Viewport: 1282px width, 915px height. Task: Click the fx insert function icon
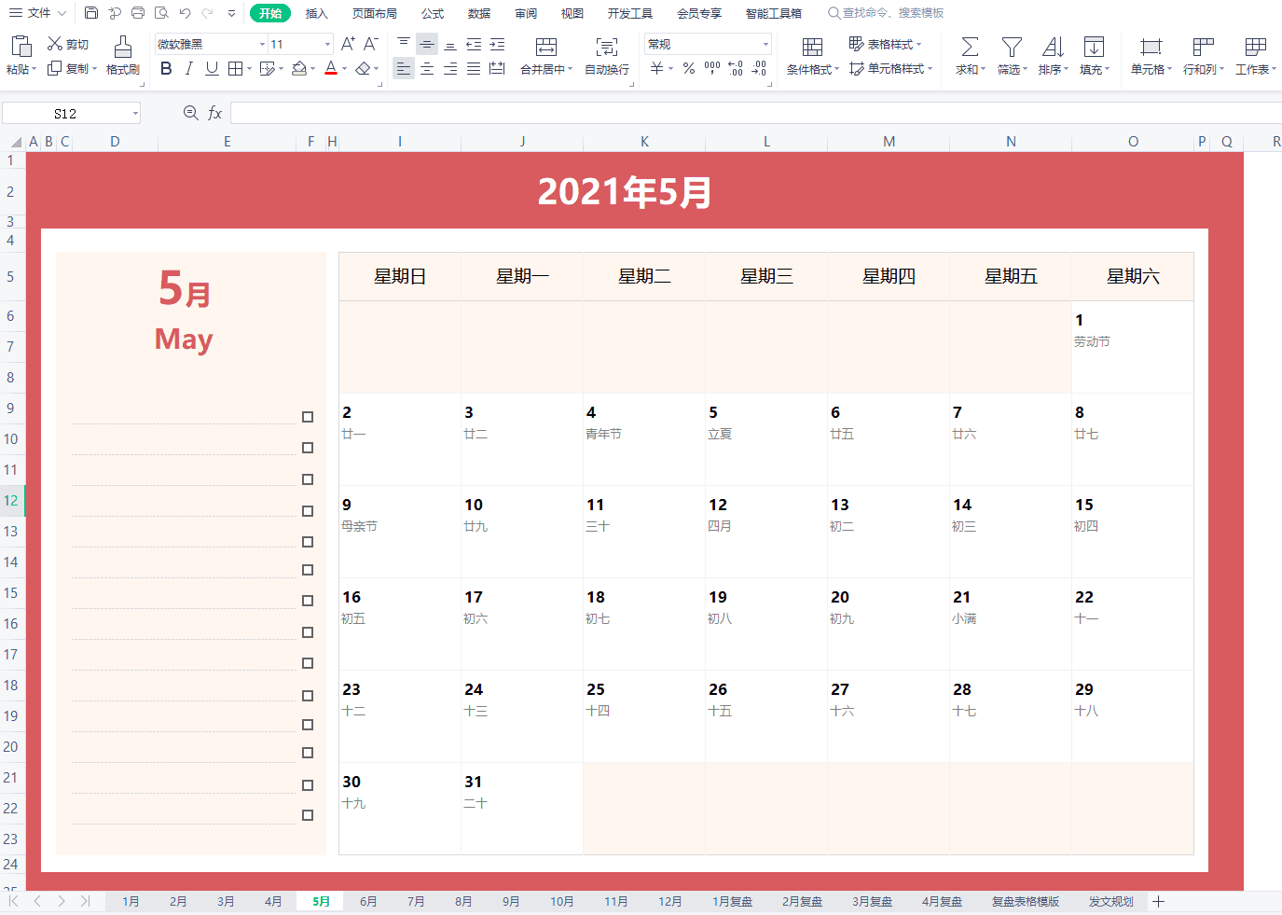pos(215,113)
